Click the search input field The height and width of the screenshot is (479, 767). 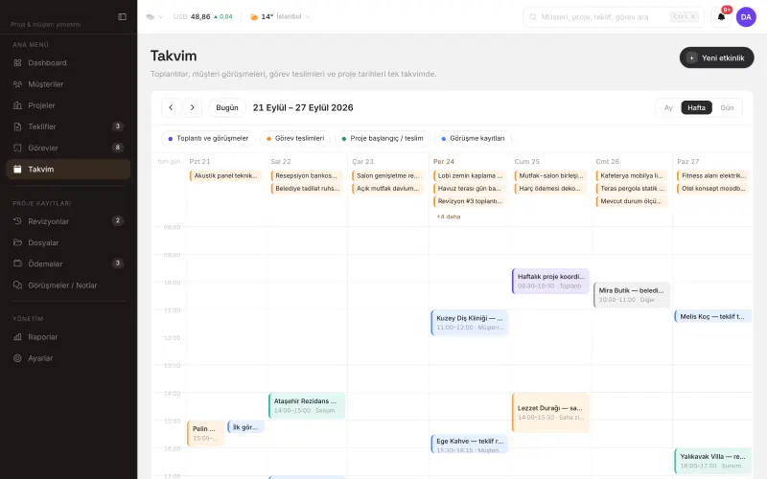[x=614, y=16]
